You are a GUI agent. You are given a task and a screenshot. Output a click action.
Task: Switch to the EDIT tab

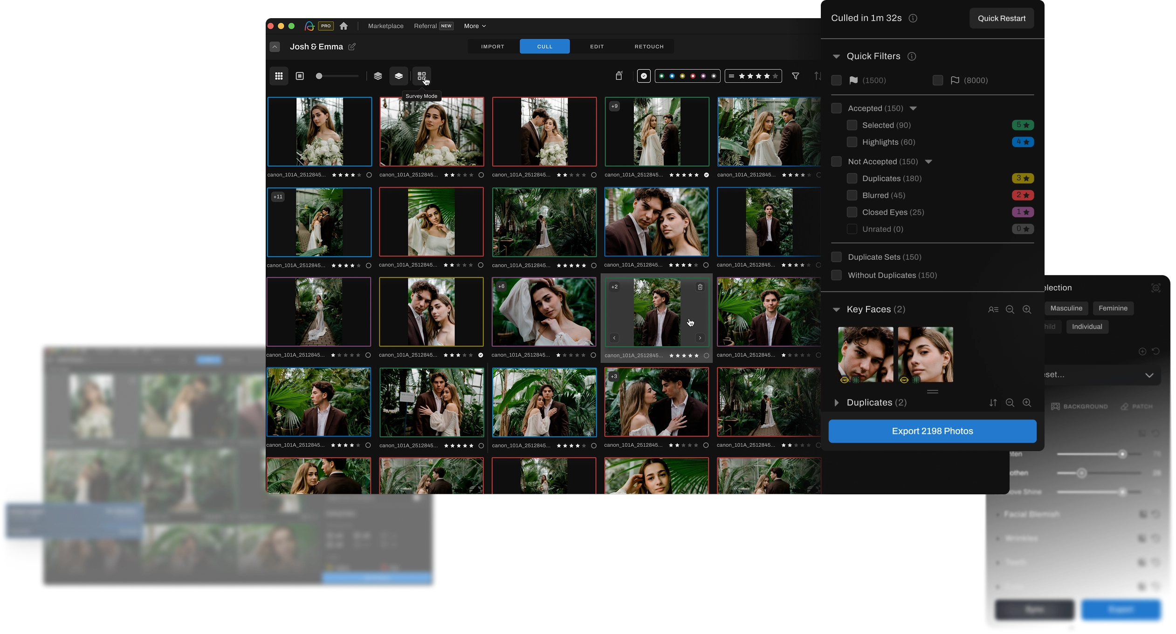click(x=597, y=47)
